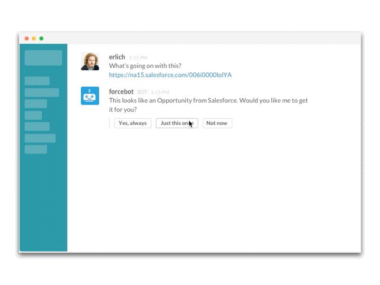The height and width of the screenshot is (285, 380).
Task: Open the salesforce.com opportunity link
Action: coord(170,75)
